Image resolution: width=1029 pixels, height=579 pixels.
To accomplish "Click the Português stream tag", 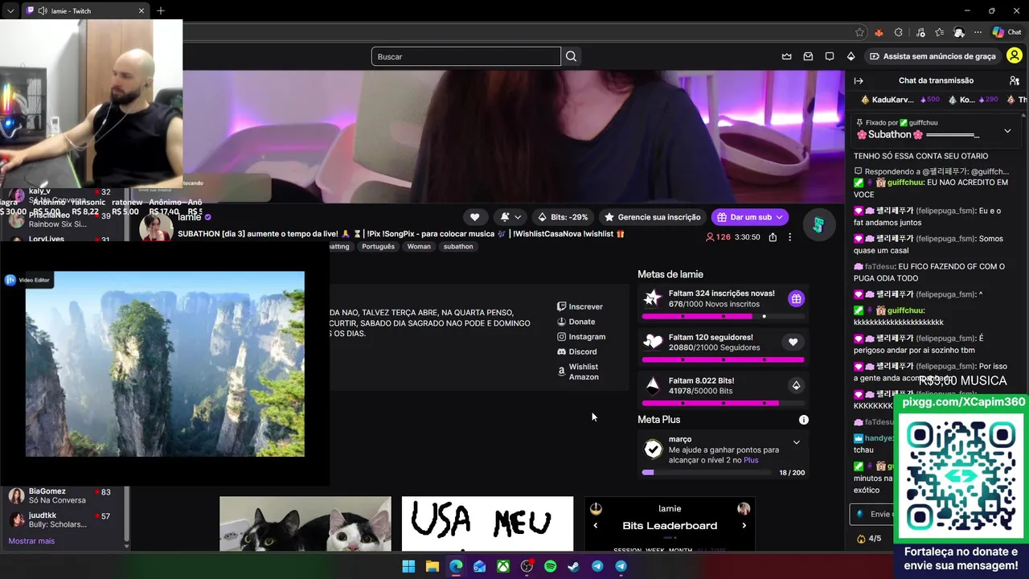I will pyautogui.click(x=378, y=247).
